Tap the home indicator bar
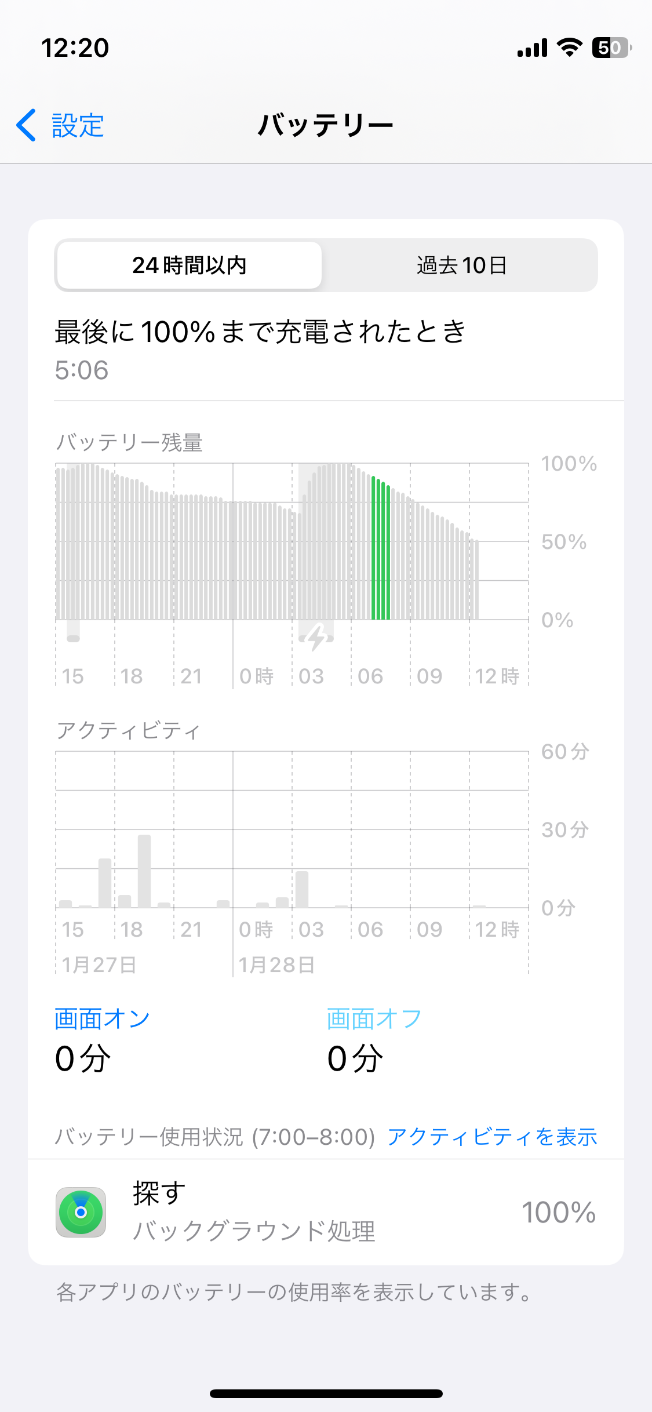This screenshot has height=1412, width=652. pos(326,1393)
